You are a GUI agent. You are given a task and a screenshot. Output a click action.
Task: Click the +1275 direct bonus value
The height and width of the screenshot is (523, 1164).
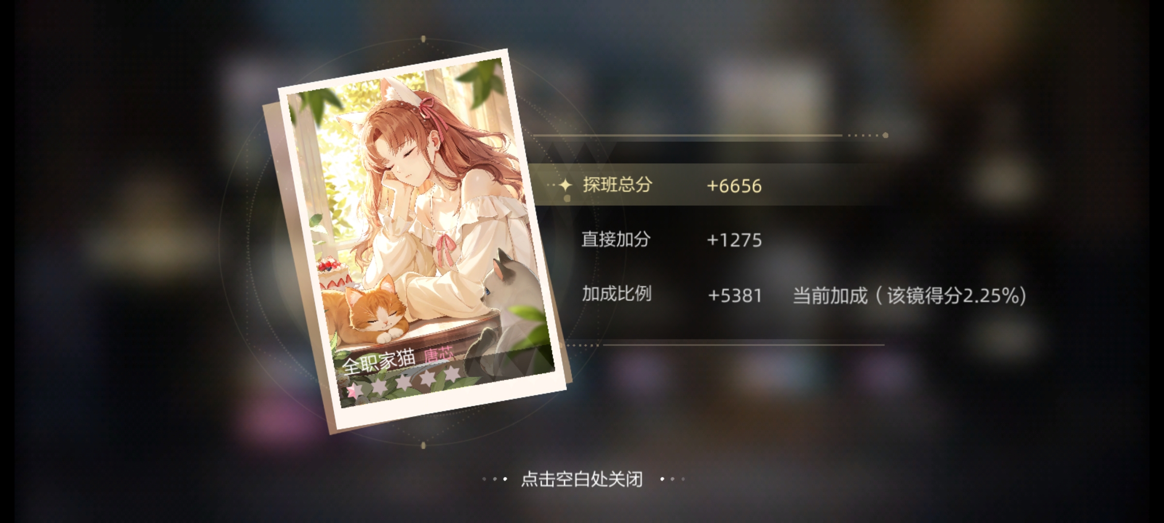(x=734, y=240)
